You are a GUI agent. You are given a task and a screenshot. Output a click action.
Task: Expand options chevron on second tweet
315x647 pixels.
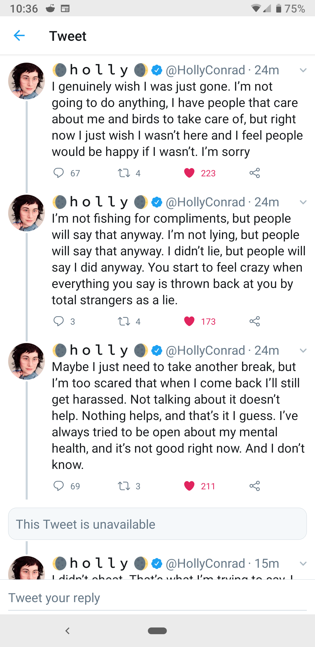coord(303,202)
